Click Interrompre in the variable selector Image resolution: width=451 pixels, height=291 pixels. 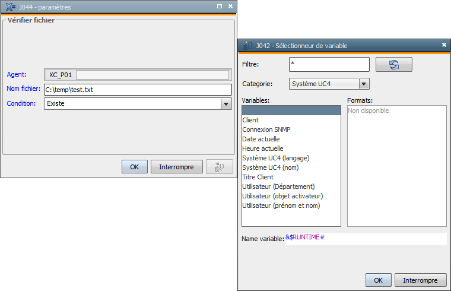(x=424, y=280)
